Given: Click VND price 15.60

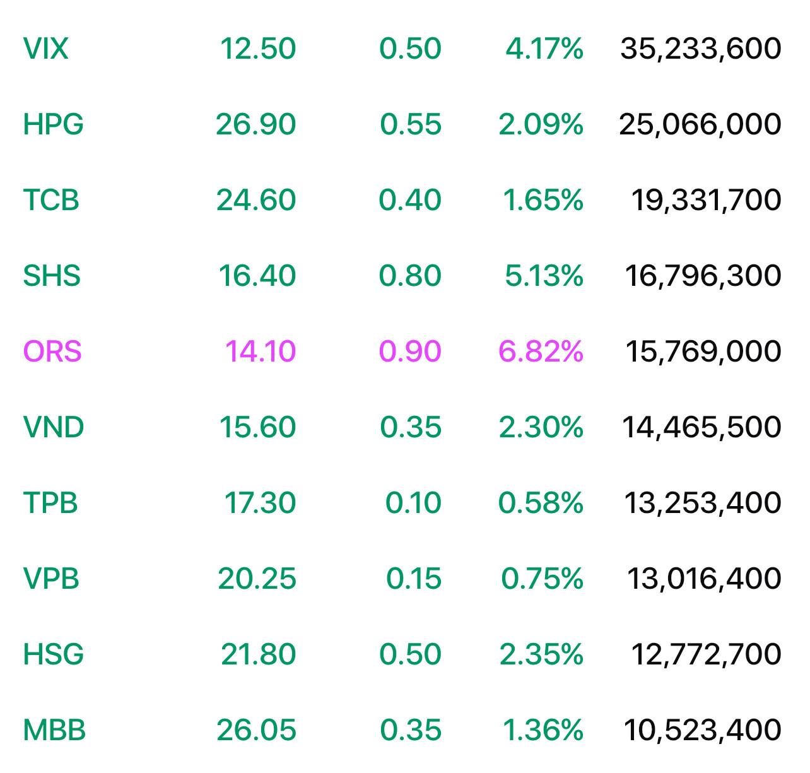Looking at the screenshot, I should [257, 427].
